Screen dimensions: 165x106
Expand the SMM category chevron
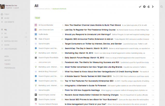tap(2, 37)
